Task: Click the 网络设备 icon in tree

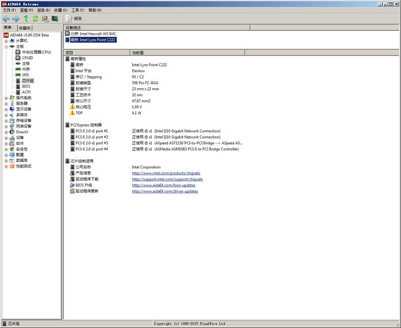Action: point(12,126)
